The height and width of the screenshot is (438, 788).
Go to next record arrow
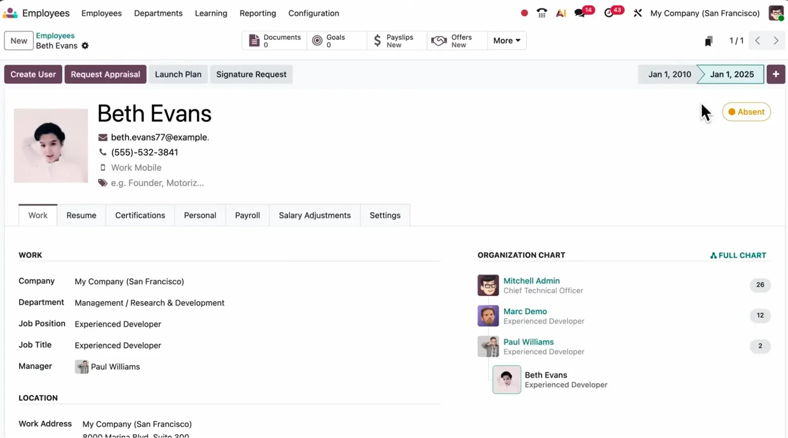(x=776, y=41)
